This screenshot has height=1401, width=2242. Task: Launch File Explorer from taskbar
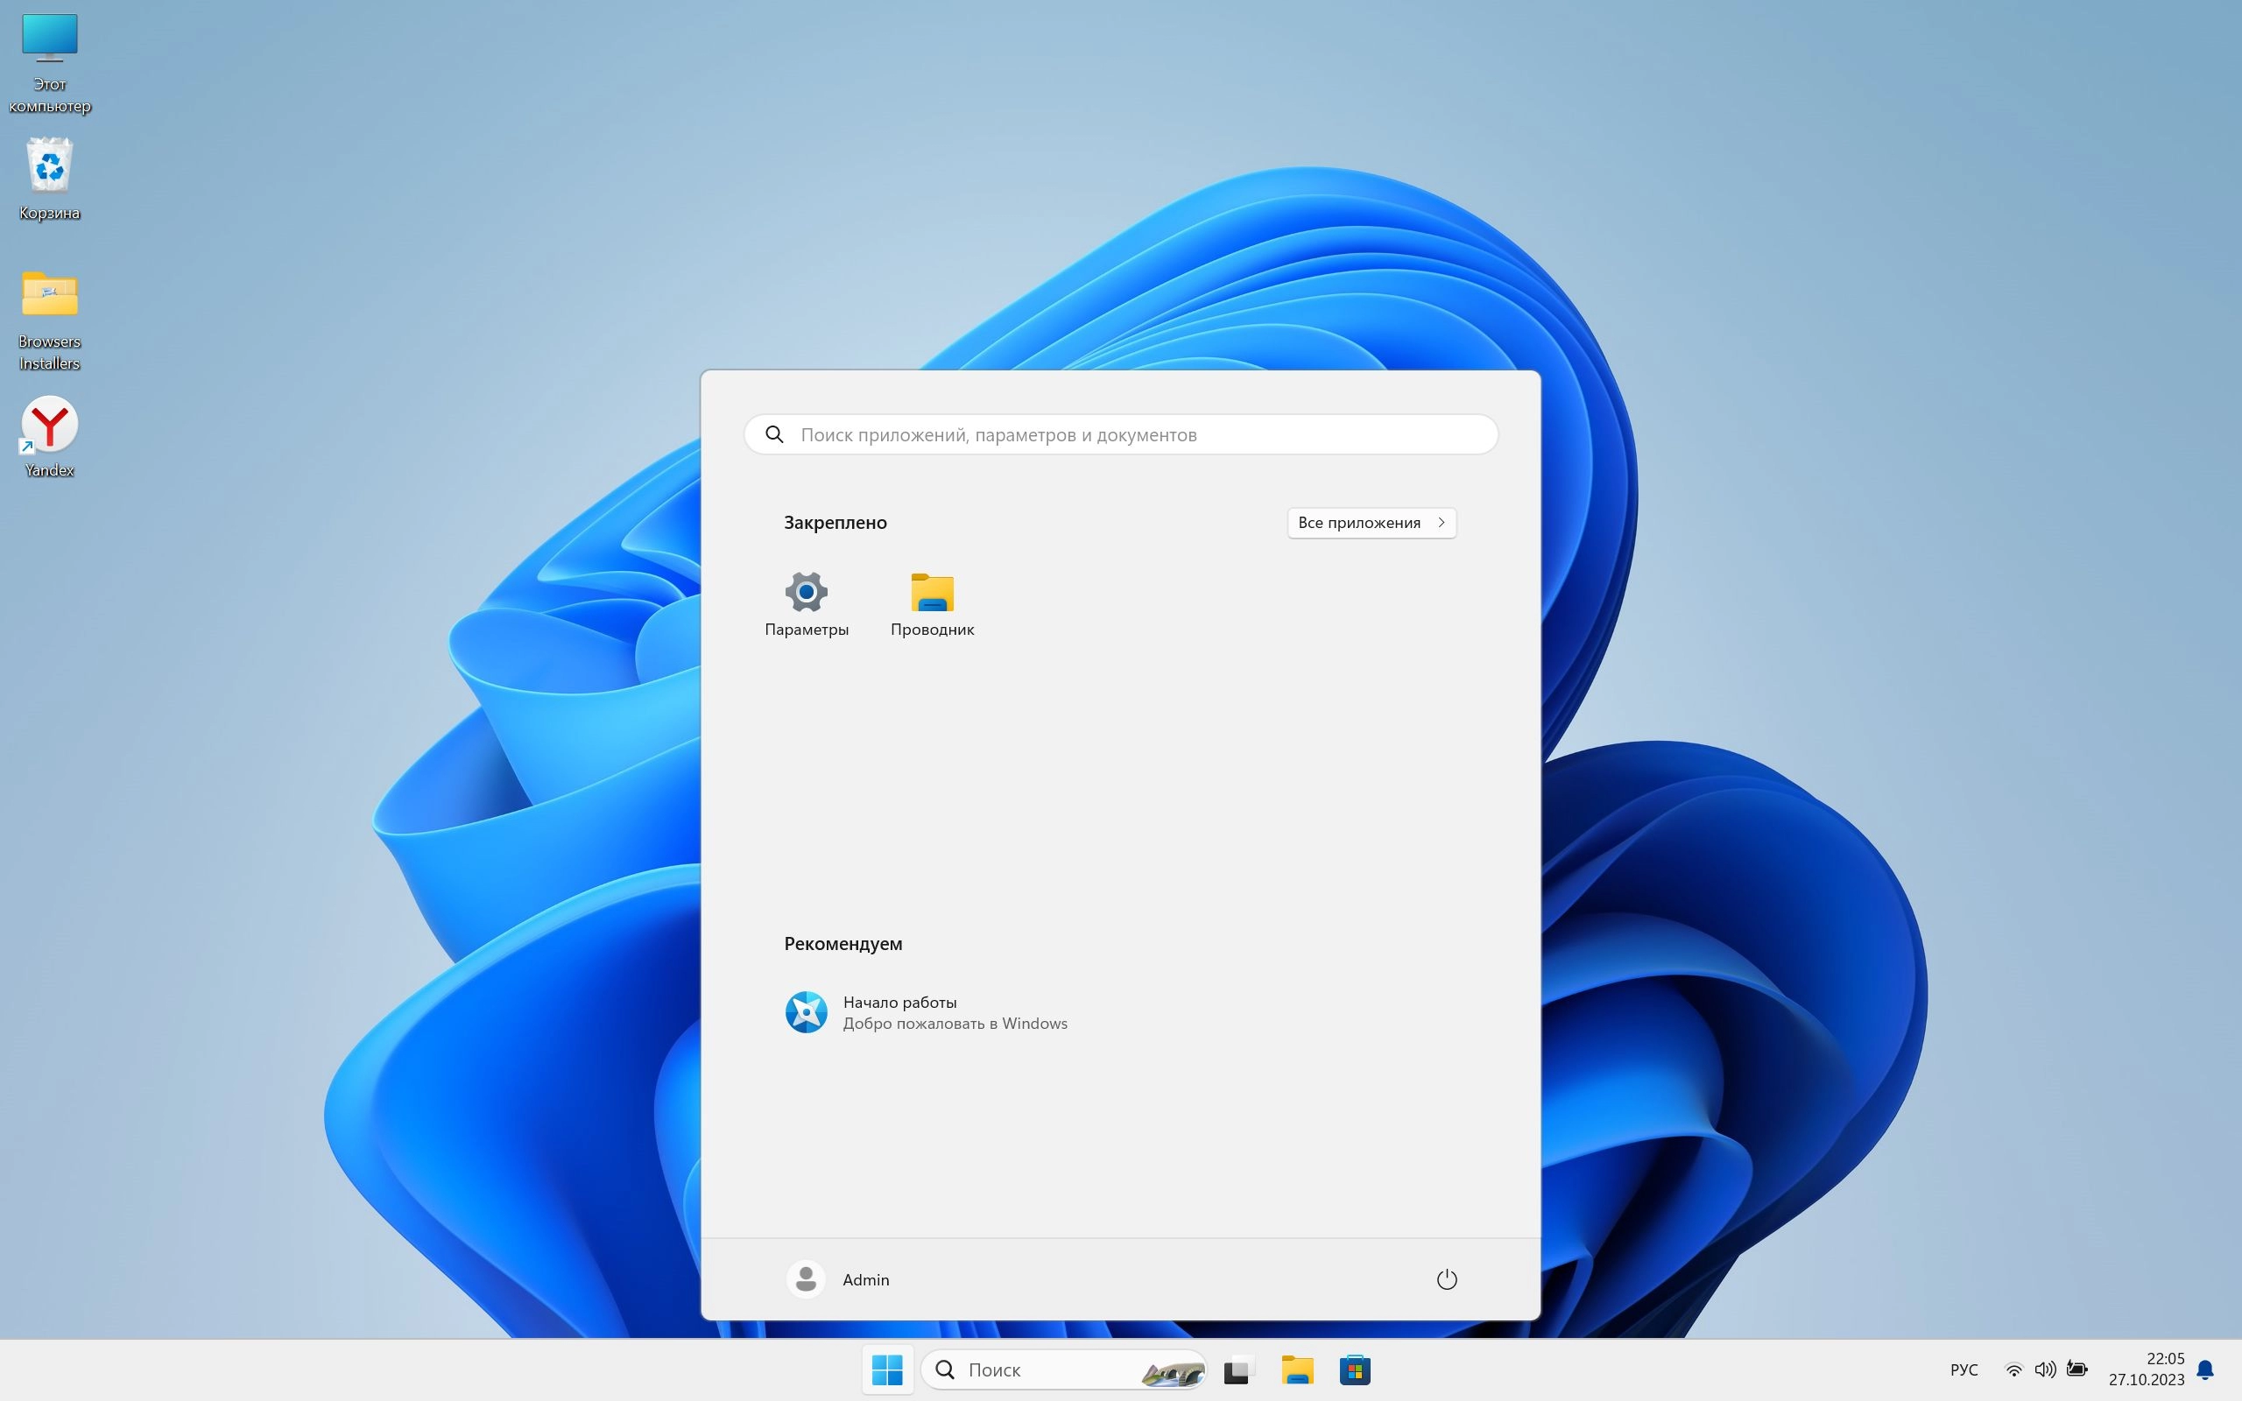1297,1369
